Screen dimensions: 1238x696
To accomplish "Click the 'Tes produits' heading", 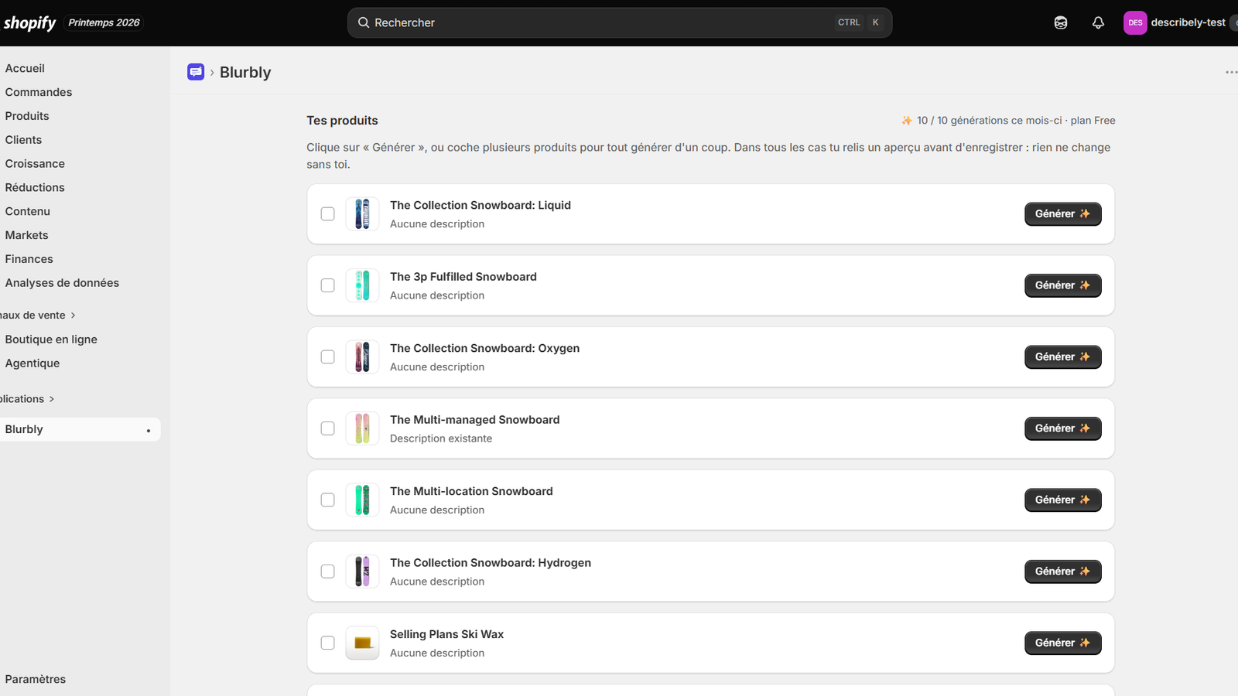I will pos(342,121).
